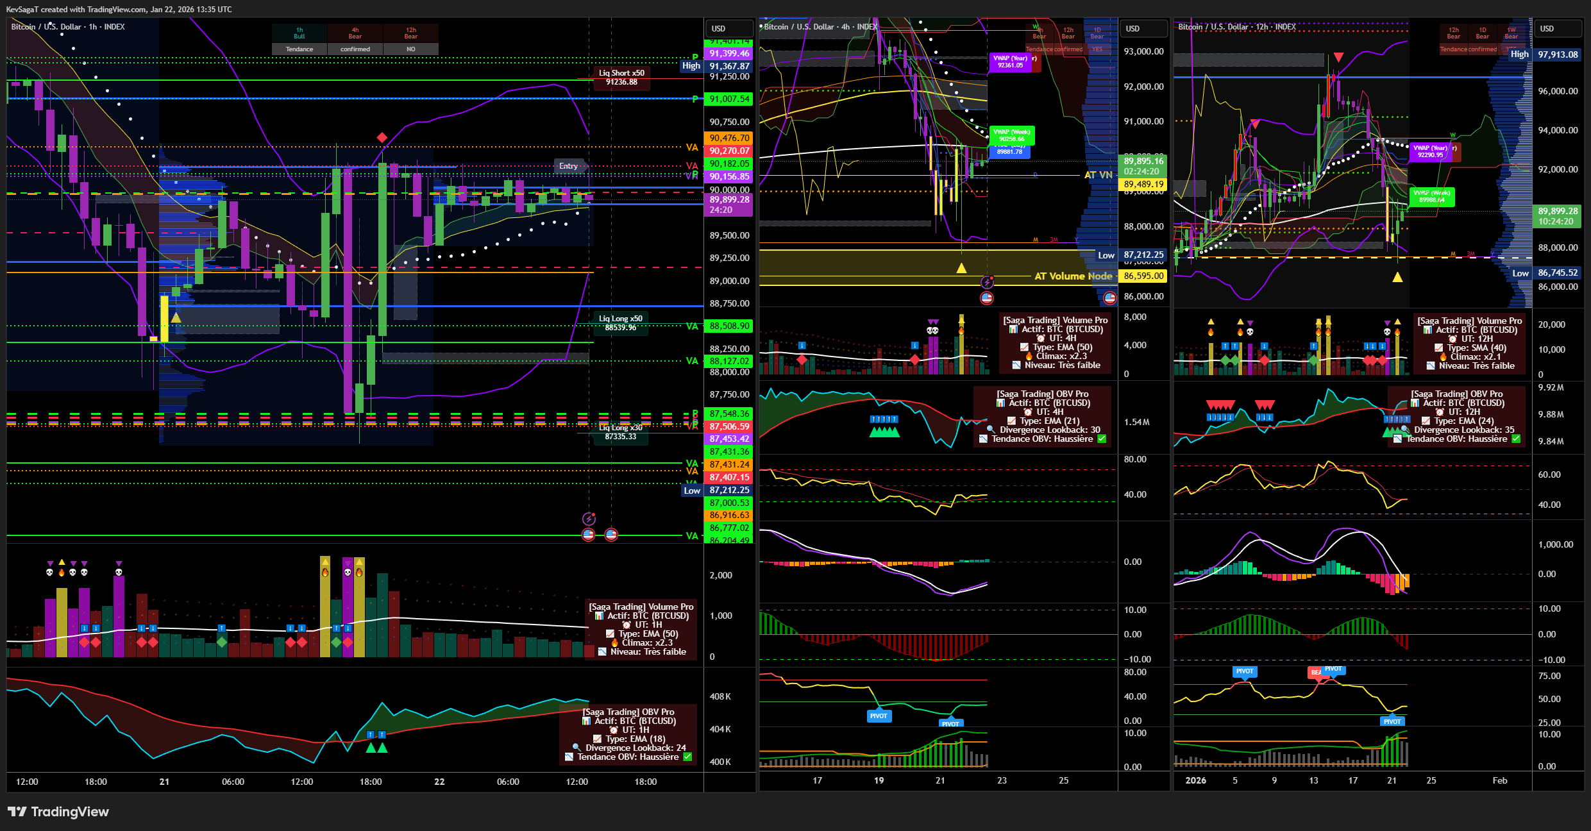
Task: Click the red diamond sell signal on the 1h chart
Action: 382,137
